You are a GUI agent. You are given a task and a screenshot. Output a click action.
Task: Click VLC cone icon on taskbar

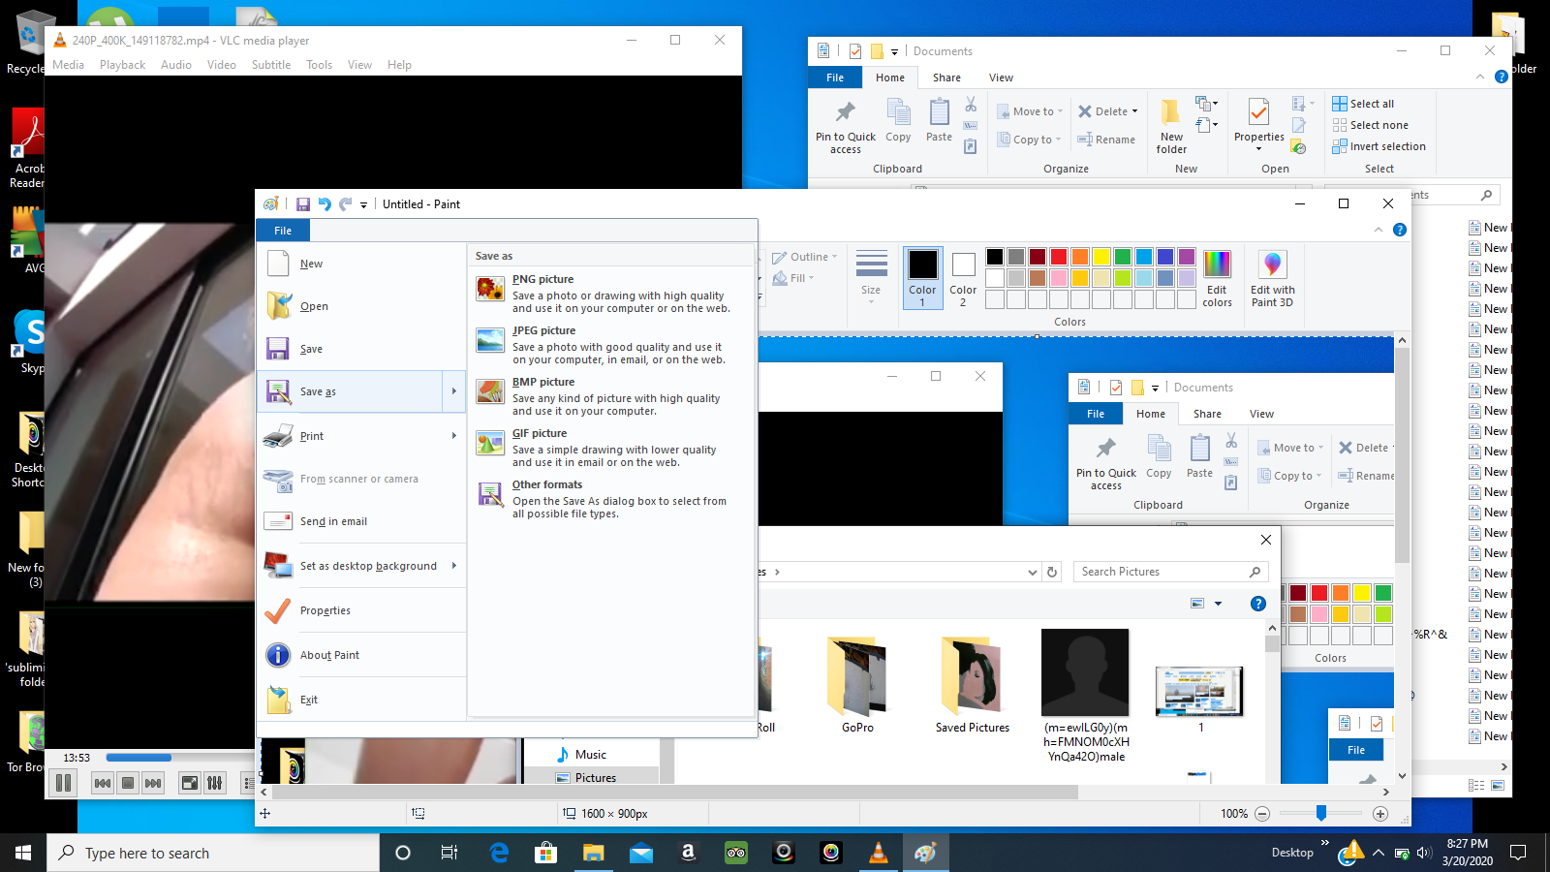coord(879,853)
